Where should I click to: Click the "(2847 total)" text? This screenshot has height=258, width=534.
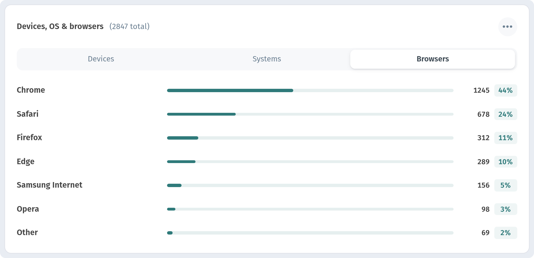[x=130, y=26]
